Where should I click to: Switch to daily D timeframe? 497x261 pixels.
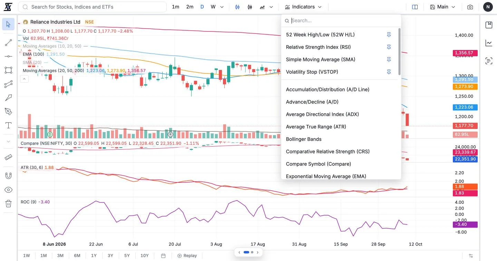[202, 7]
